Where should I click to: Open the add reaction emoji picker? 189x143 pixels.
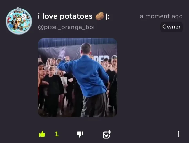coord(107,134)
